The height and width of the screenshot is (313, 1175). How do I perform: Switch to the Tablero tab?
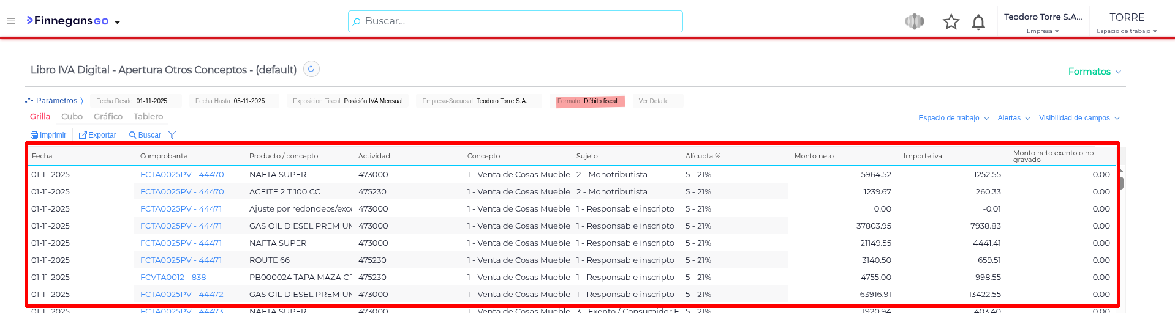[148, 116]
